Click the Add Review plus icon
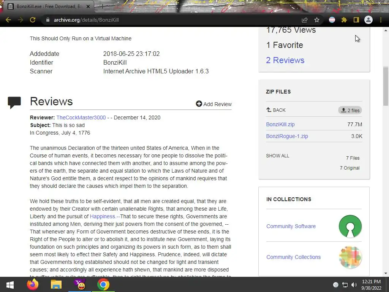Image resolution: width=389 pixels, height=292 pixels. coord(199,104)
